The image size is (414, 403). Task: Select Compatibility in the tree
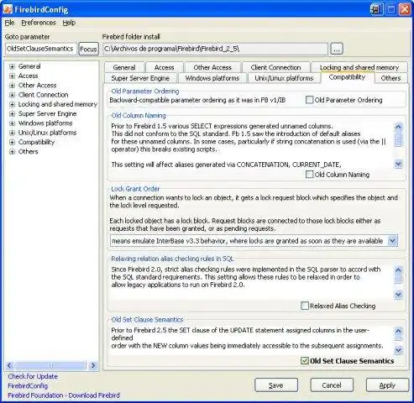[36, 142]
